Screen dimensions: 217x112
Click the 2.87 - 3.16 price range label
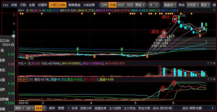click(158, 46)
